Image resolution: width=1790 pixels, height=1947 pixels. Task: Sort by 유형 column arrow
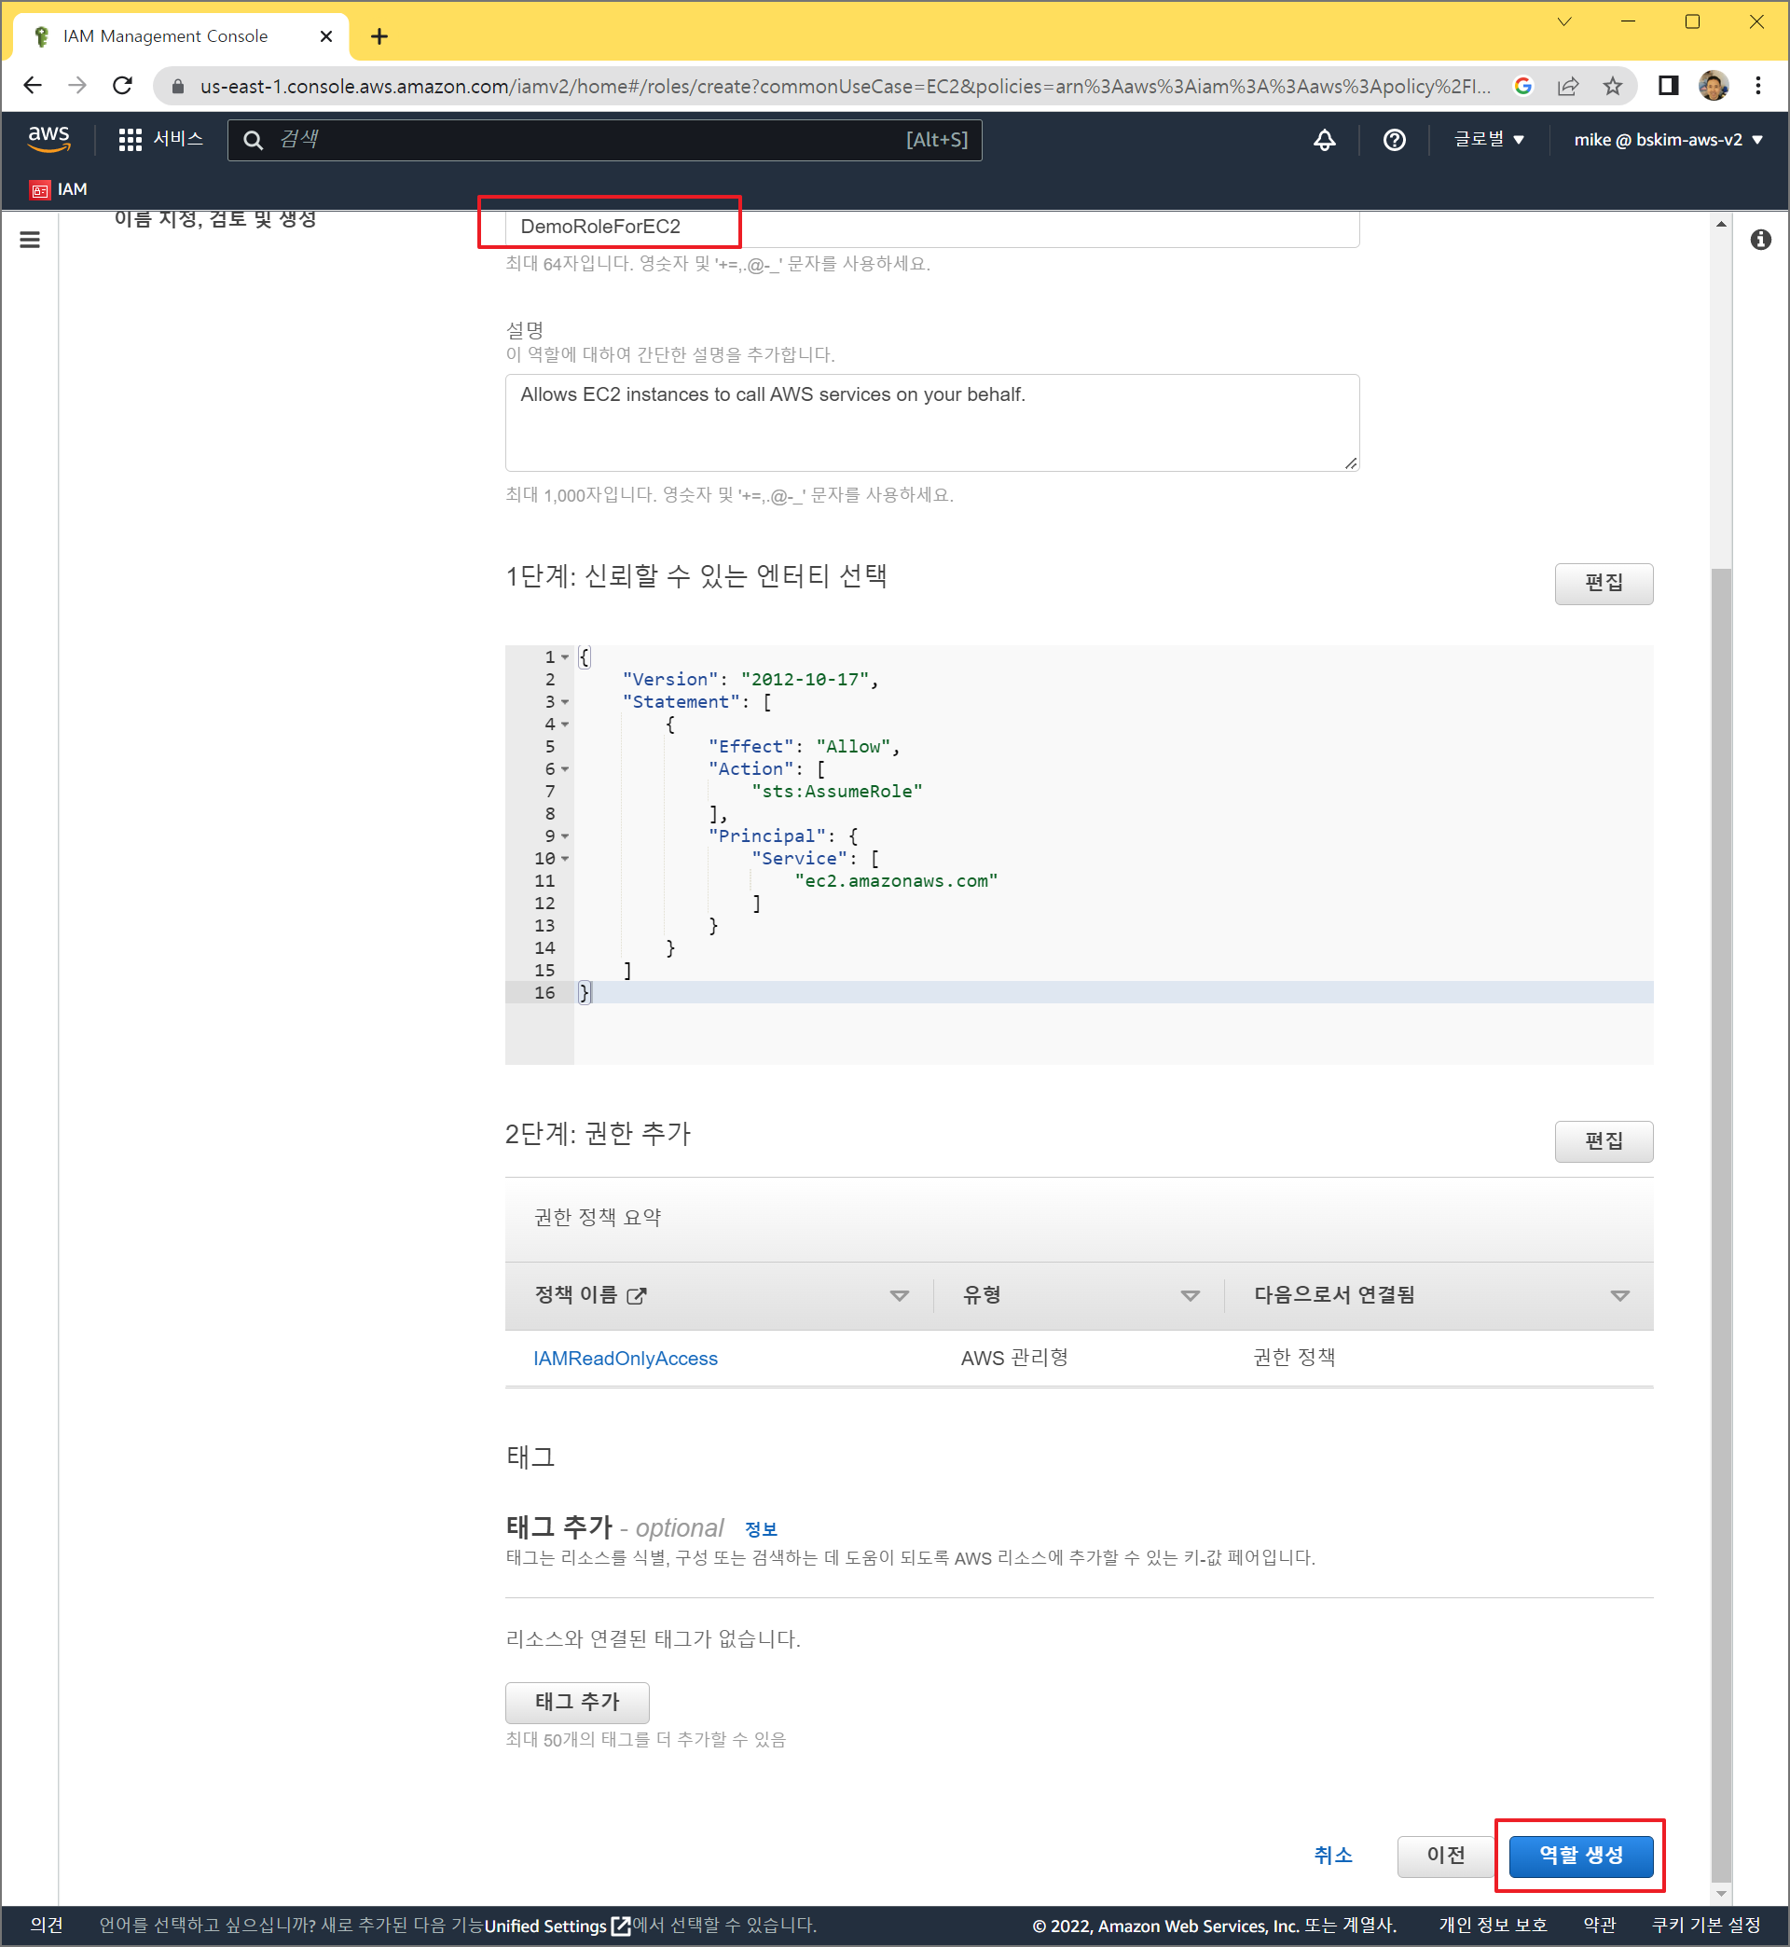(1191, 1296)
